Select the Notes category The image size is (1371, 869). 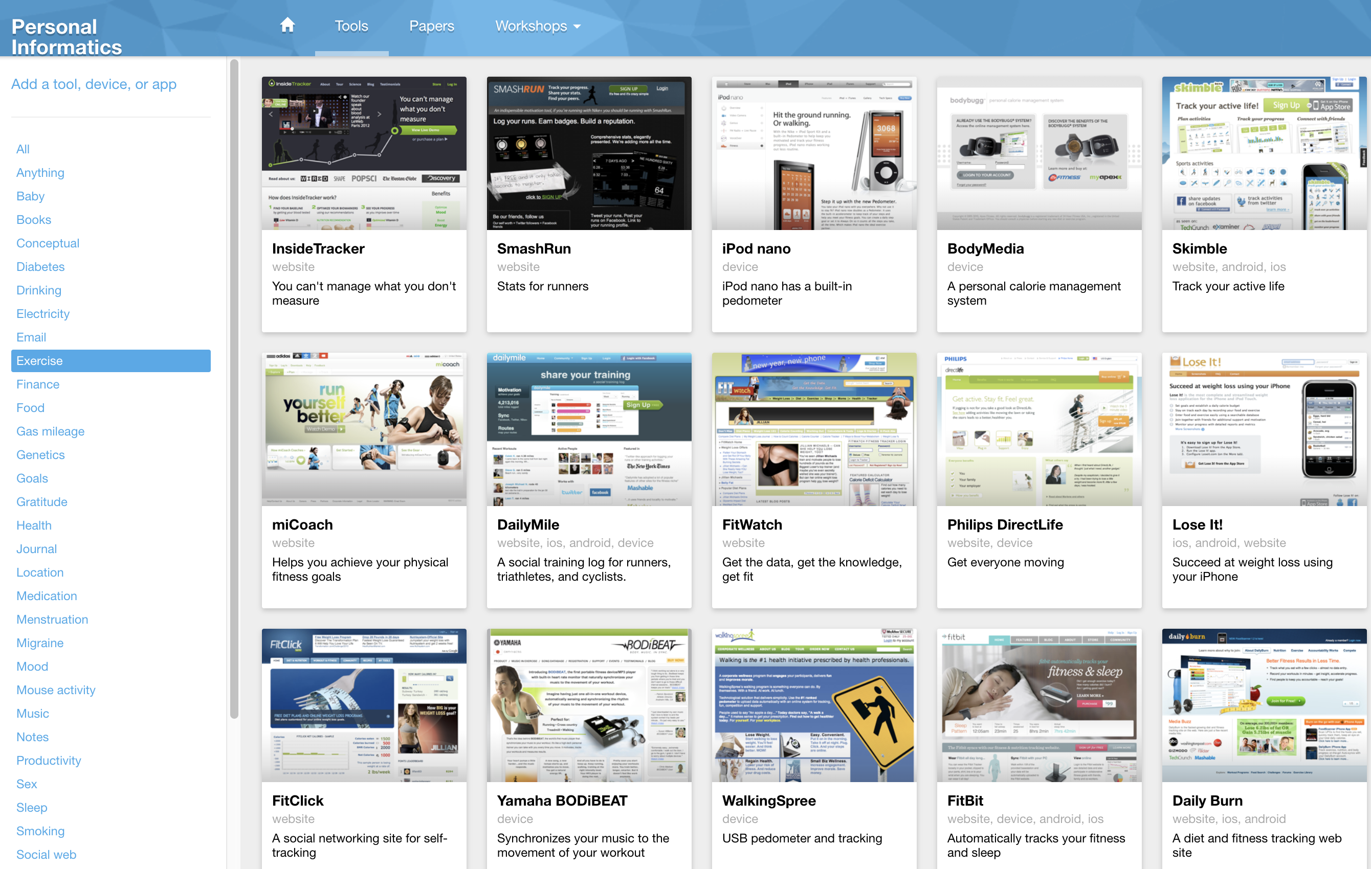click(x=32, y=737)
